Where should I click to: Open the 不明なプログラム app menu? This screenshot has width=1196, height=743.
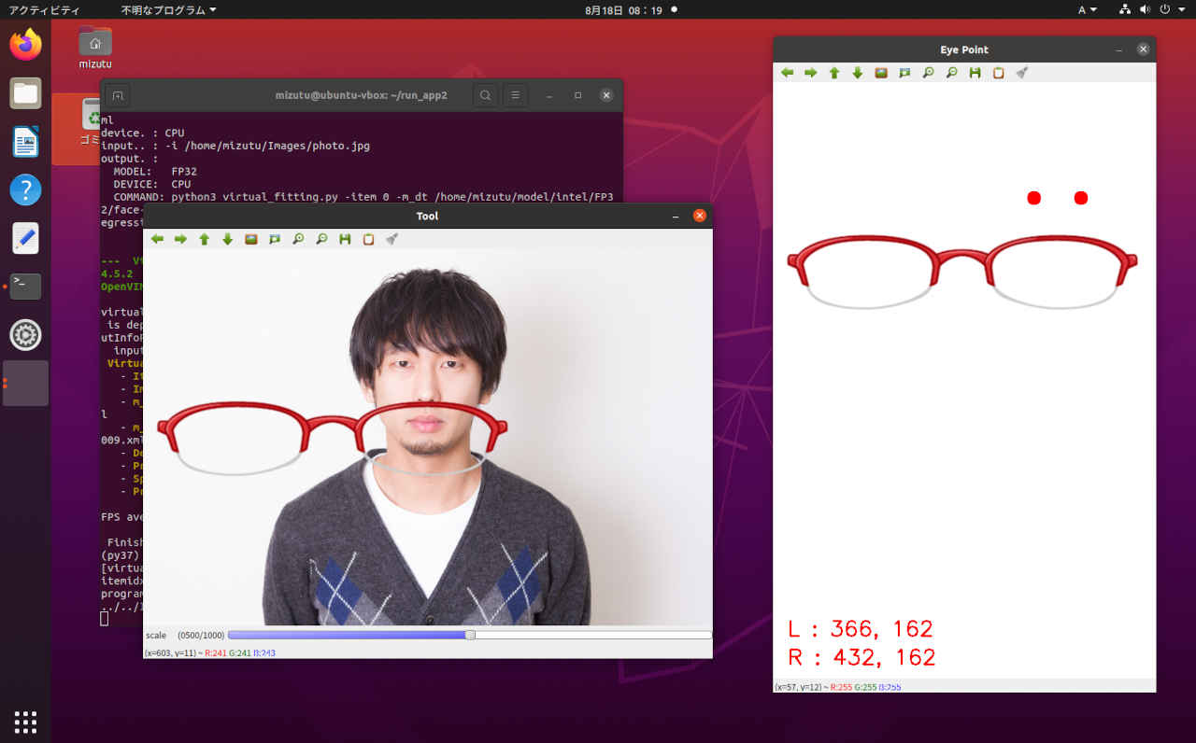pyautogui.click(x=168, y=10)
